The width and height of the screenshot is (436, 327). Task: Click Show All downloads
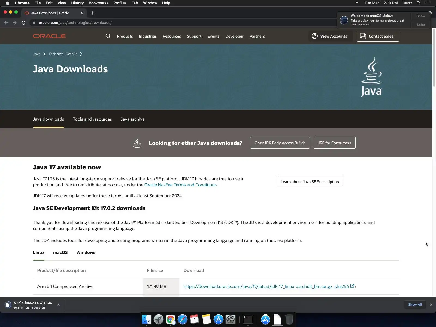click(x=415, y=305)
